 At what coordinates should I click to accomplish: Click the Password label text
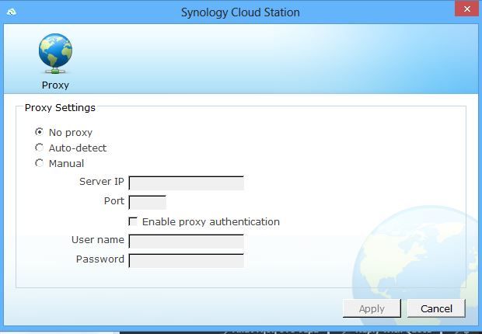pyautogui.click(x=100, y=259)
